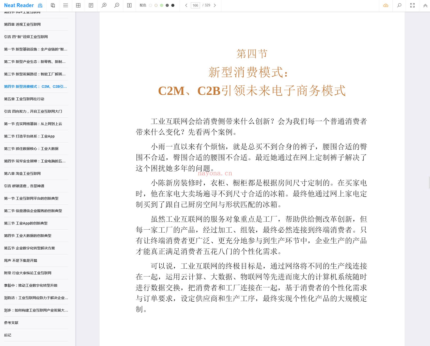
Task: Open the notes page icon
Action: coord(91,5)
